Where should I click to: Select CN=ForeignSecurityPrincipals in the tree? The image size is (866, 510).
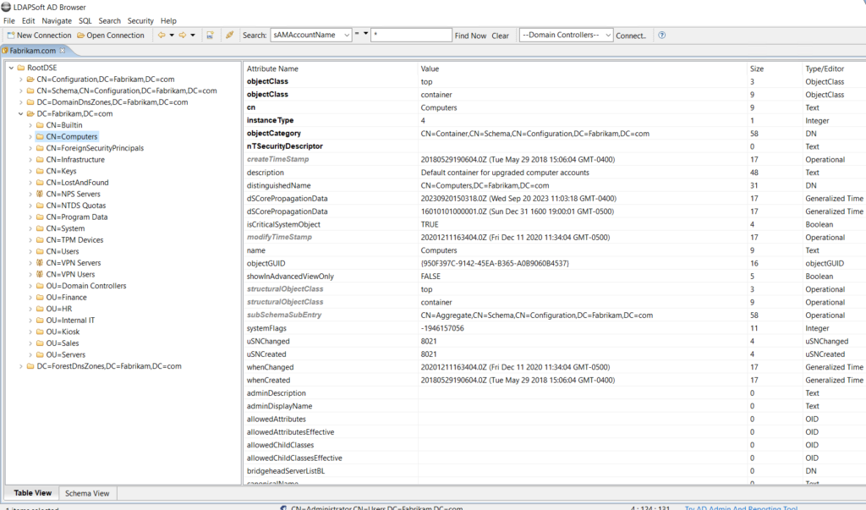[95, 148]
